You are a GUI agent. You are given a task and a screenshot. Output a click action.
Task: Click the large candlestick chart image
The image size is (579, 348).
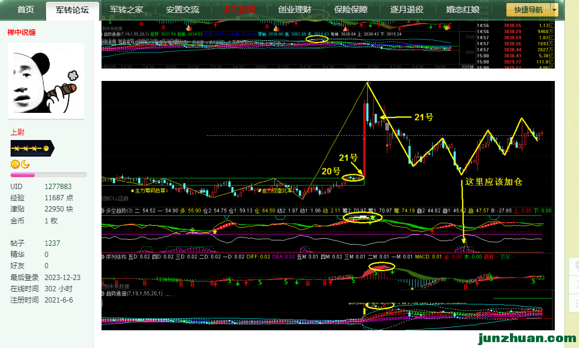(x=328, y=205)
